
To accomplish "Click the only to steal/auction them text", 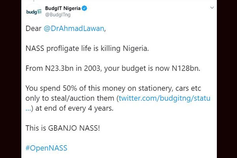I will 70,98.
